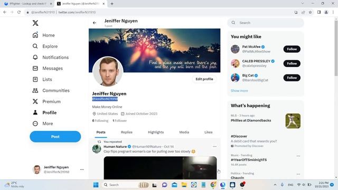Open the 1 Follower list
This screenshot has height=190, width=338.
coord(120,121)
